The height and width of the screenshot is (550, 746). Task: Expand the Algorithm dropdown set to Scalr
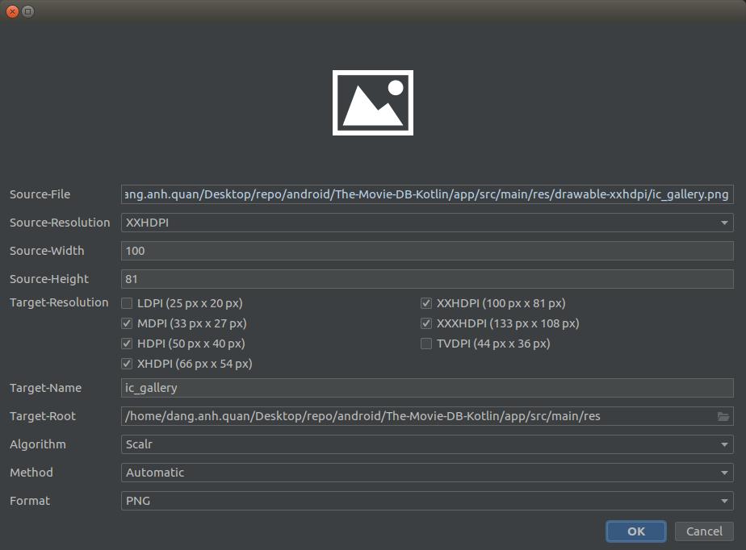427,444
